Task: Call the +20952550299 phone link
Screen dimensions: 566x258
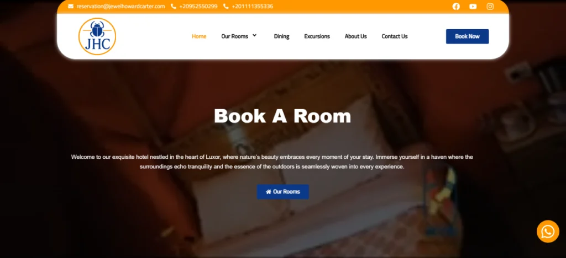Action: (198, 7)
